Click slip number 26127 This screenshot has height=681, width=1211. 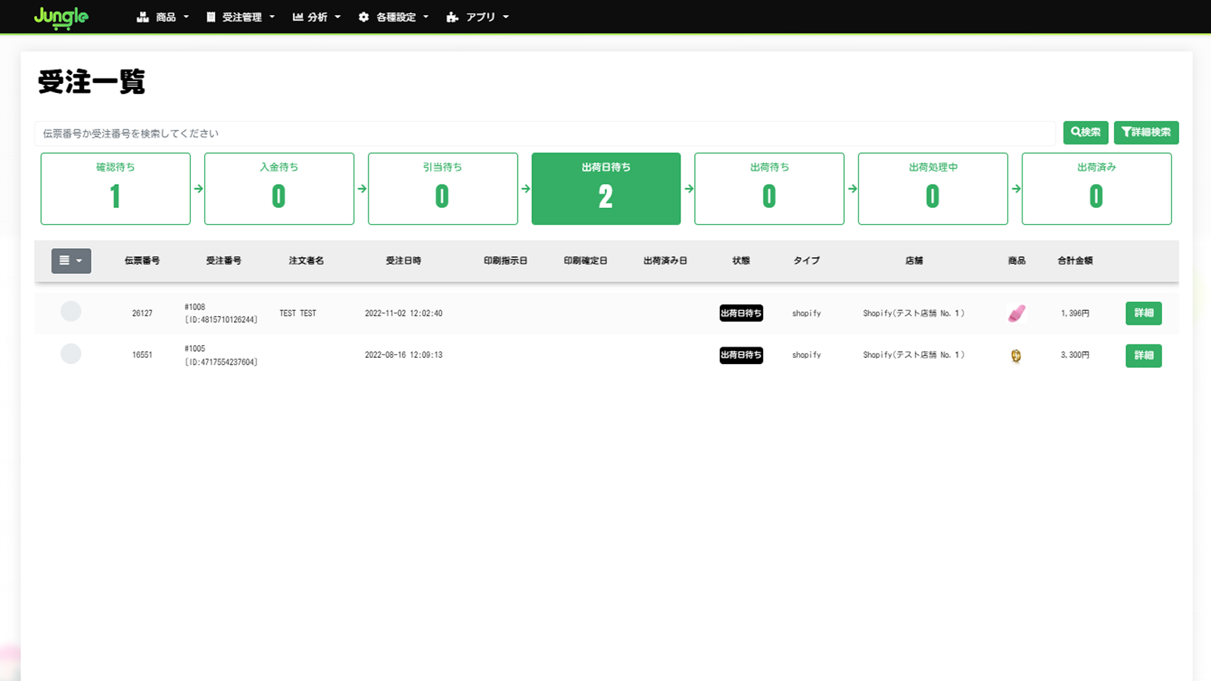[142, 313]
